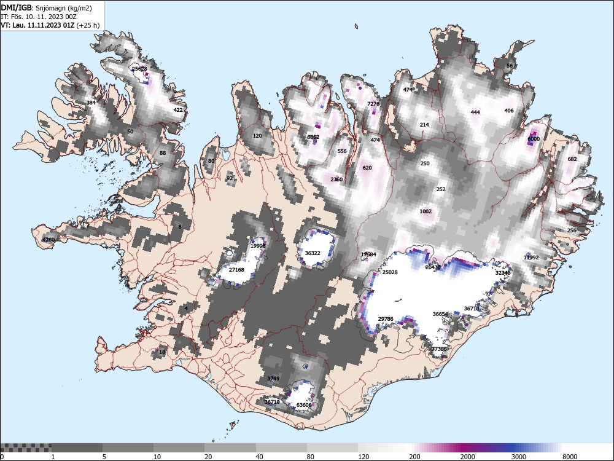Click the snow value '19908' on the map
Image resolution: width=614 pixels, height=461 pixels.
[258, 246]
